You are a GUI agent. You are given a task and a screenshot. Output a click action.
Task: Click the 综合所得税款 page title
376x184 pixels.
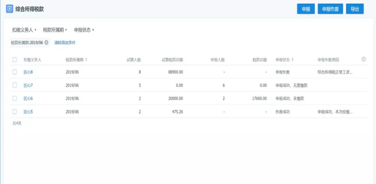coord(30,9)
